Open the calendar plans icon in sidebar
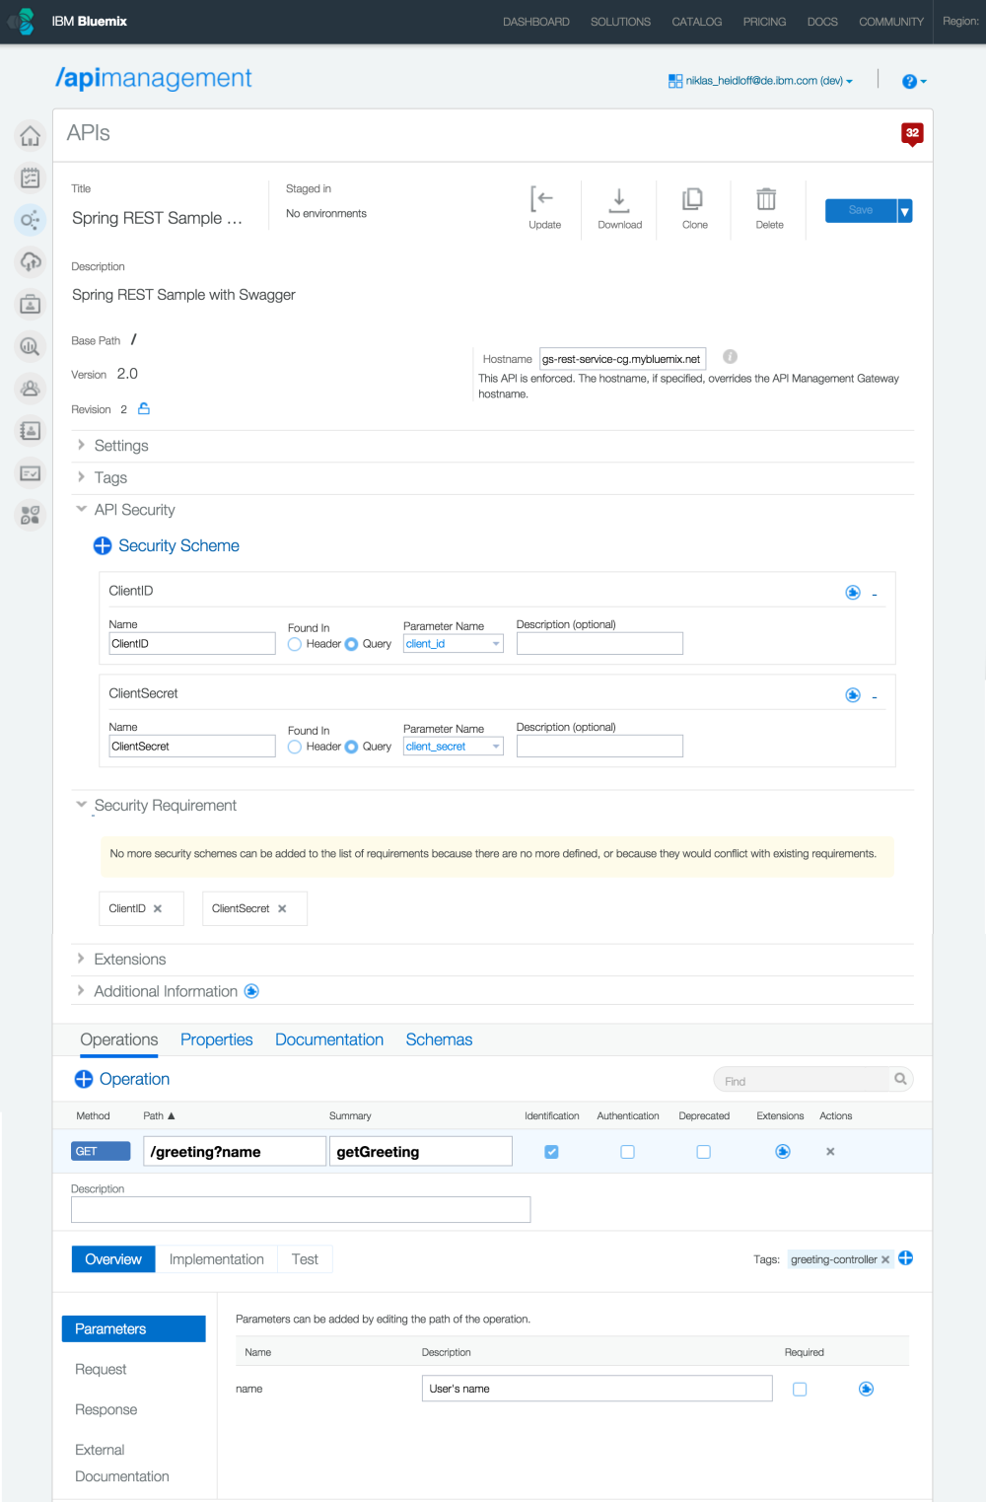This screenshot has width=986, height=1502. [31, 178]
